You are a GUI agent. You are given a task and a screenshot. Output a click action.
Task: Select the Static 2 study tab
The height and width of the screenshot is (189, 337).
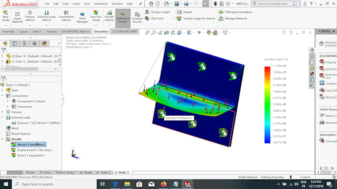coord(104,173)
